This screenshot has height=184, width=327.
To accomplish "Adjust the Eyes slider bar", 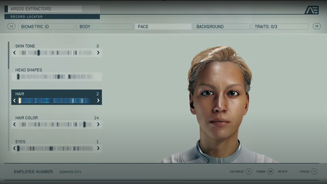I will [55, 148].
